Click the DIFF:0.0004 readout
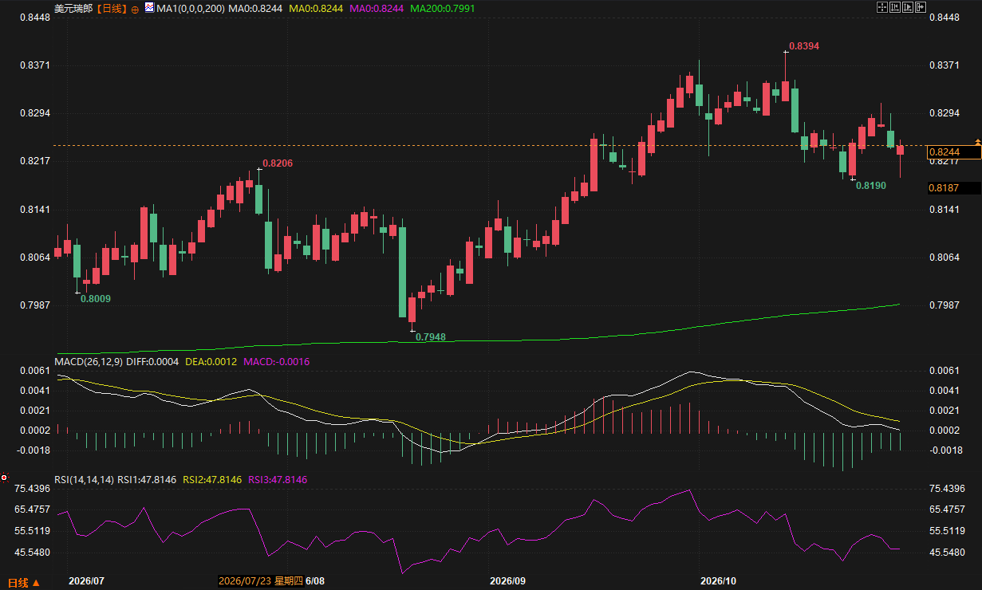This screenshot has width=982, height=590. 152,362
